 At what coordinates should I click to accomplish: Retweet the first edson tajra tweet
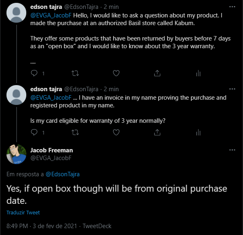pos(75,73)
